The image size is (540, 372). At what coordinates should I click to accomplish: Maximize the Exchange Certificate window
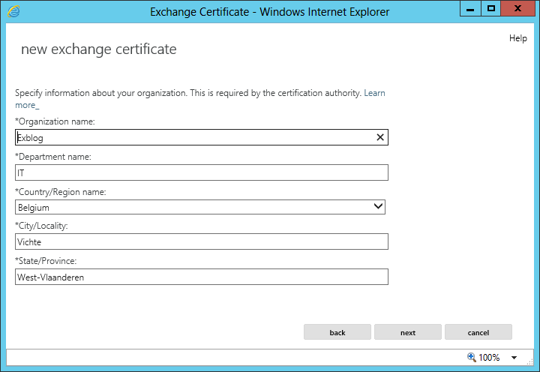coord(490,8)
